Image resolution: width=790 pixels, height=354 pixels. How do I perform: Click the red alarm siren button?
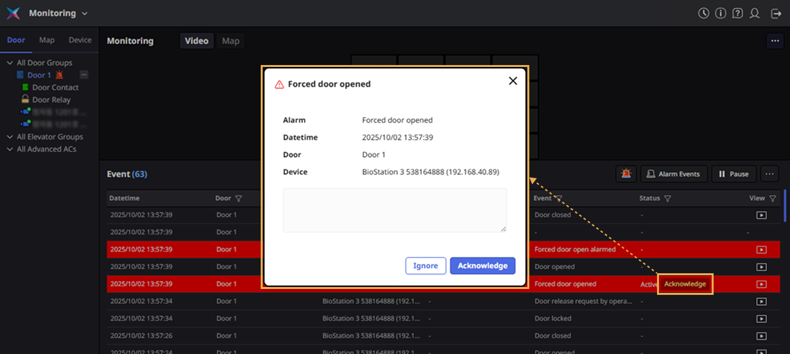click(625, 174)
